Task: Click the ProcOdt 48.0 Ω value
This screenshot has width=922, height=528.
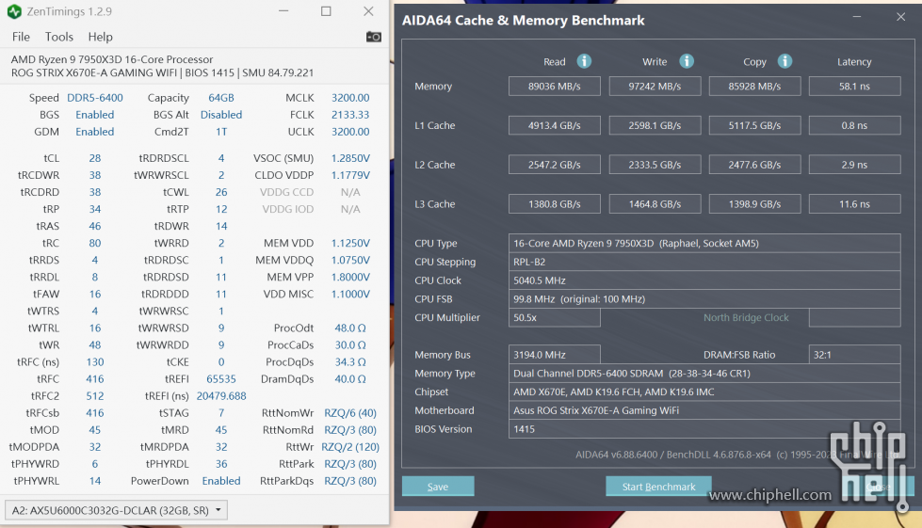Action: click(x=350, y=328)
